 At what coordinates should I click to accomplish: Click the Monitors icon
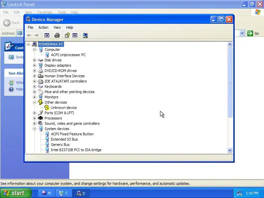coord(41,97)
